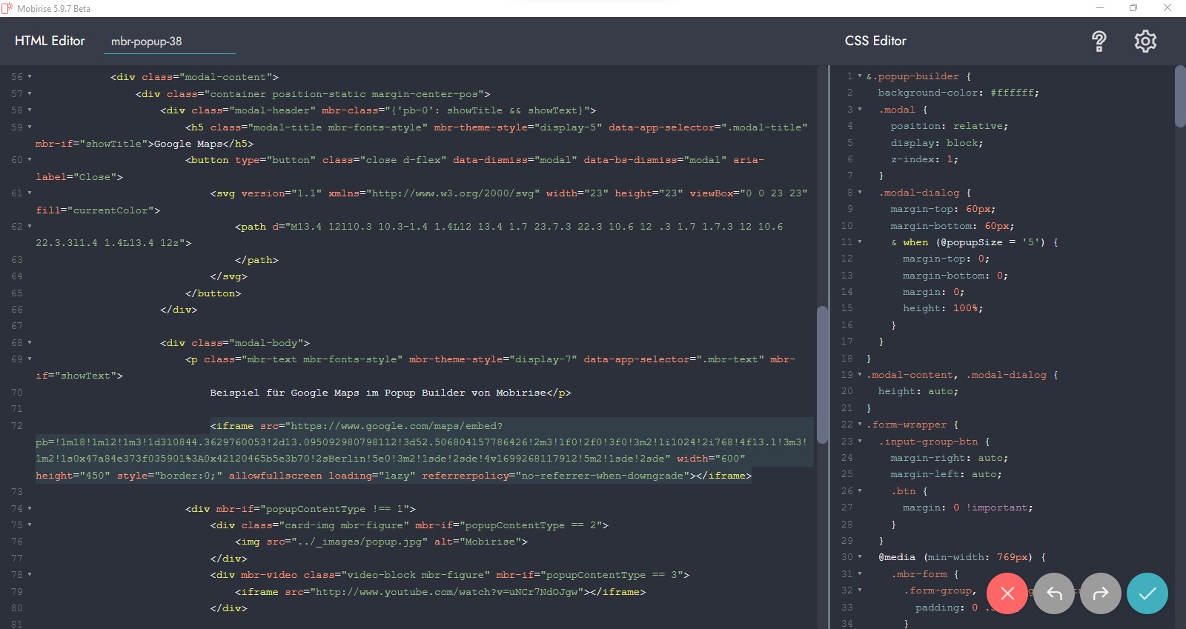The image size is (1186, 629).
Task: Click the Mobirise app logo icon
Action: [x=7, y=8]
